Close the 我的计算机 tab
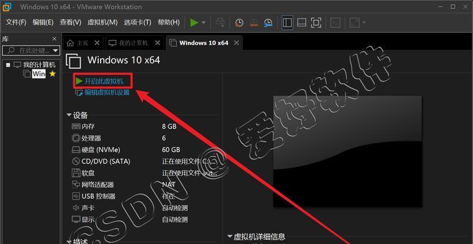The image size is (473, 244). point(157,43)
